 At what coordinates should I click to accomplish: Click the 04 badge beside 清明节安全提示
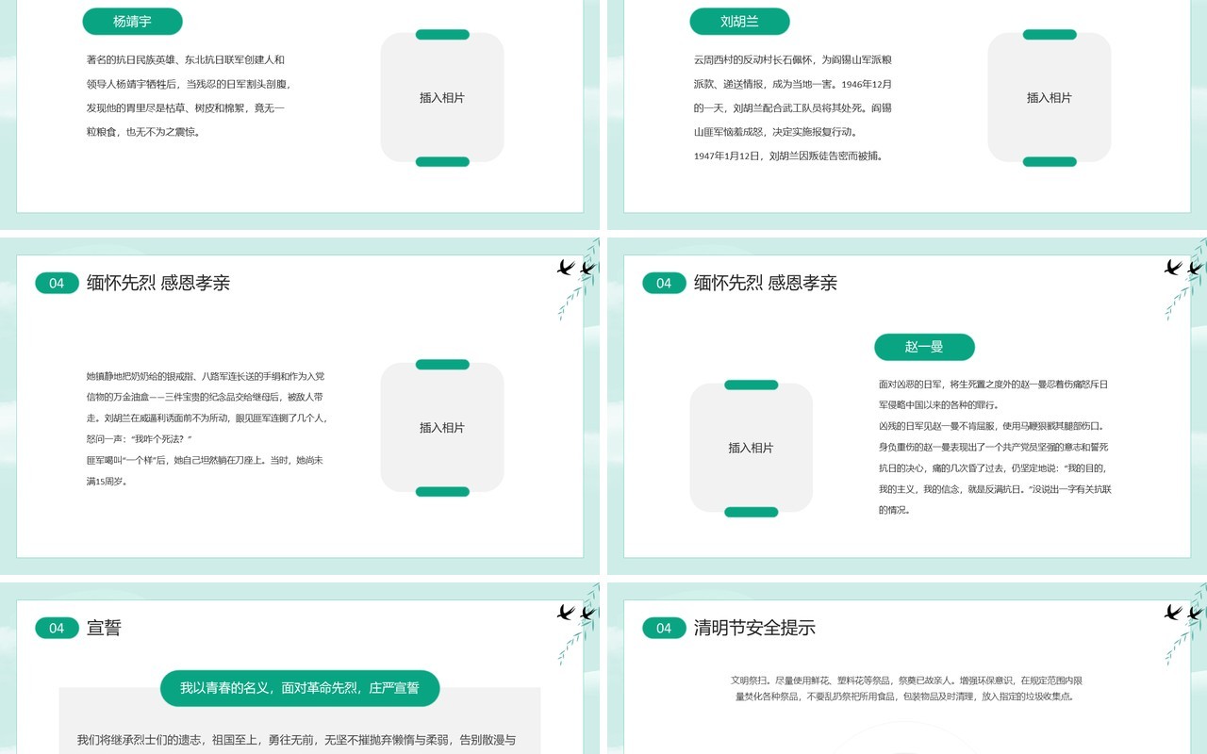pyautogui.click(x=664, y=628)
